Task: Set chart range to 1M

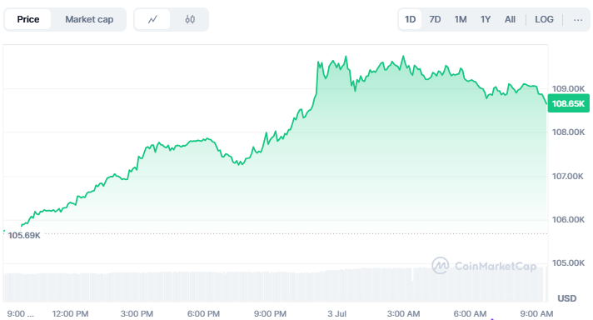Action: tap(461, 19)
